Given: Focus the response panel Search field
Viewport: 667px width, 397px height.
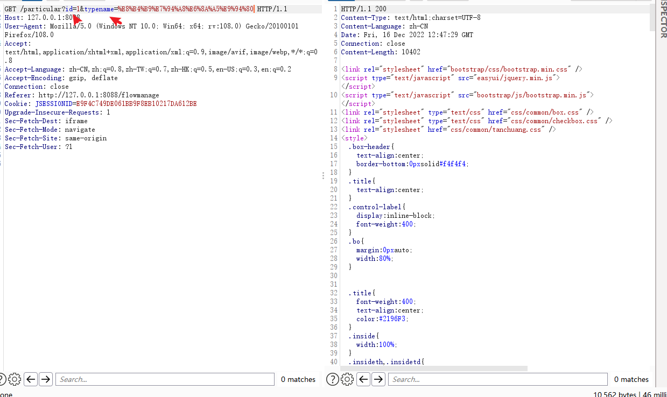Looking at the screenshot, I should (x=497, y=379).
